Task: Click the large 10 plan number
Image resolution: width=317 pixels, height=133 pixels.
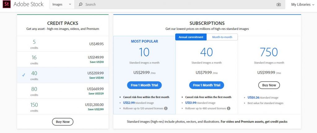Action: 144,52
